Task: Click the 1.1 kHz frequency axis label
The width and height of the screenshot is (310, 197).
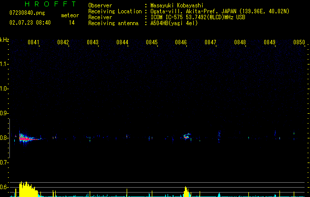Action: [4, 64]
